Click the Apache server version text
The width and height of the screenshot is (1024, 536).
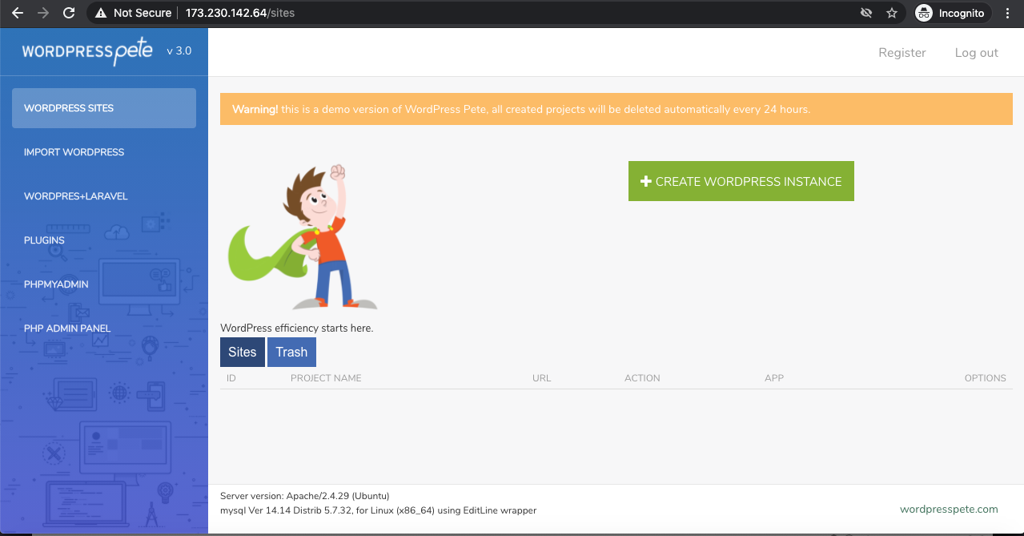coord(305,496)
